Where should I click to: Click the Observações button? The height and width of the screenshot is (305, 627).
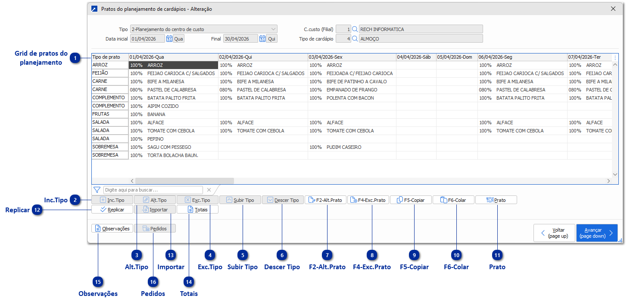[x=112, y=229]
